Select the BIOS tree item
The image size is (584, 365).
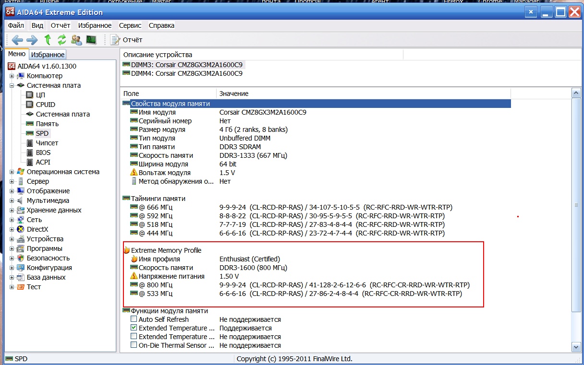coord(43,153)
